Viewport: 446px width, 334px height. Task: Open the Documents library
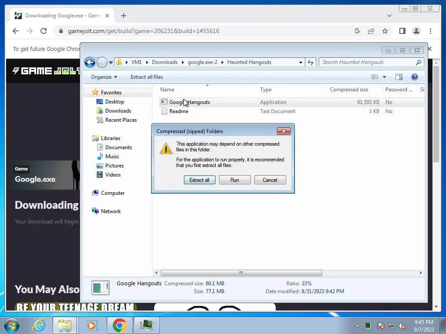click(118, 147)
